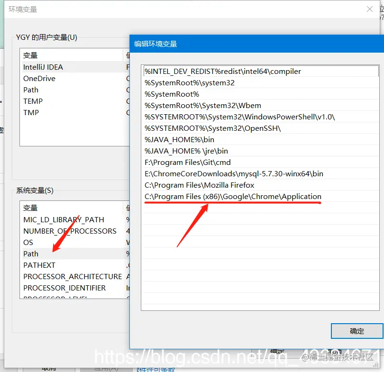The height and width of the screenshot is (372, 384).
Task: Select the Mozilla Firefox path entry
Action: [x=260, y=185]
